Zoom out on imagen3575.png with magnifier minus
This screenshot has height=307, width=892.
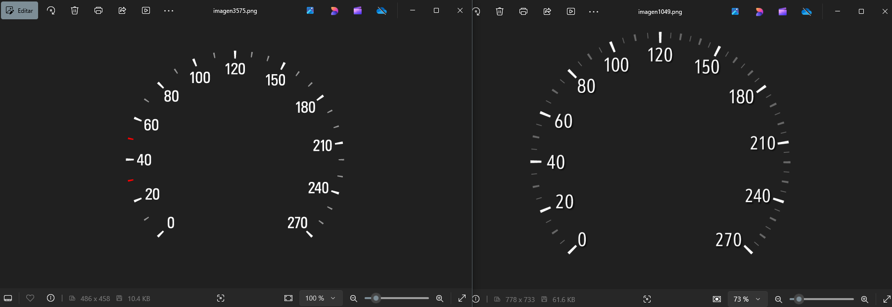point(353,298)
